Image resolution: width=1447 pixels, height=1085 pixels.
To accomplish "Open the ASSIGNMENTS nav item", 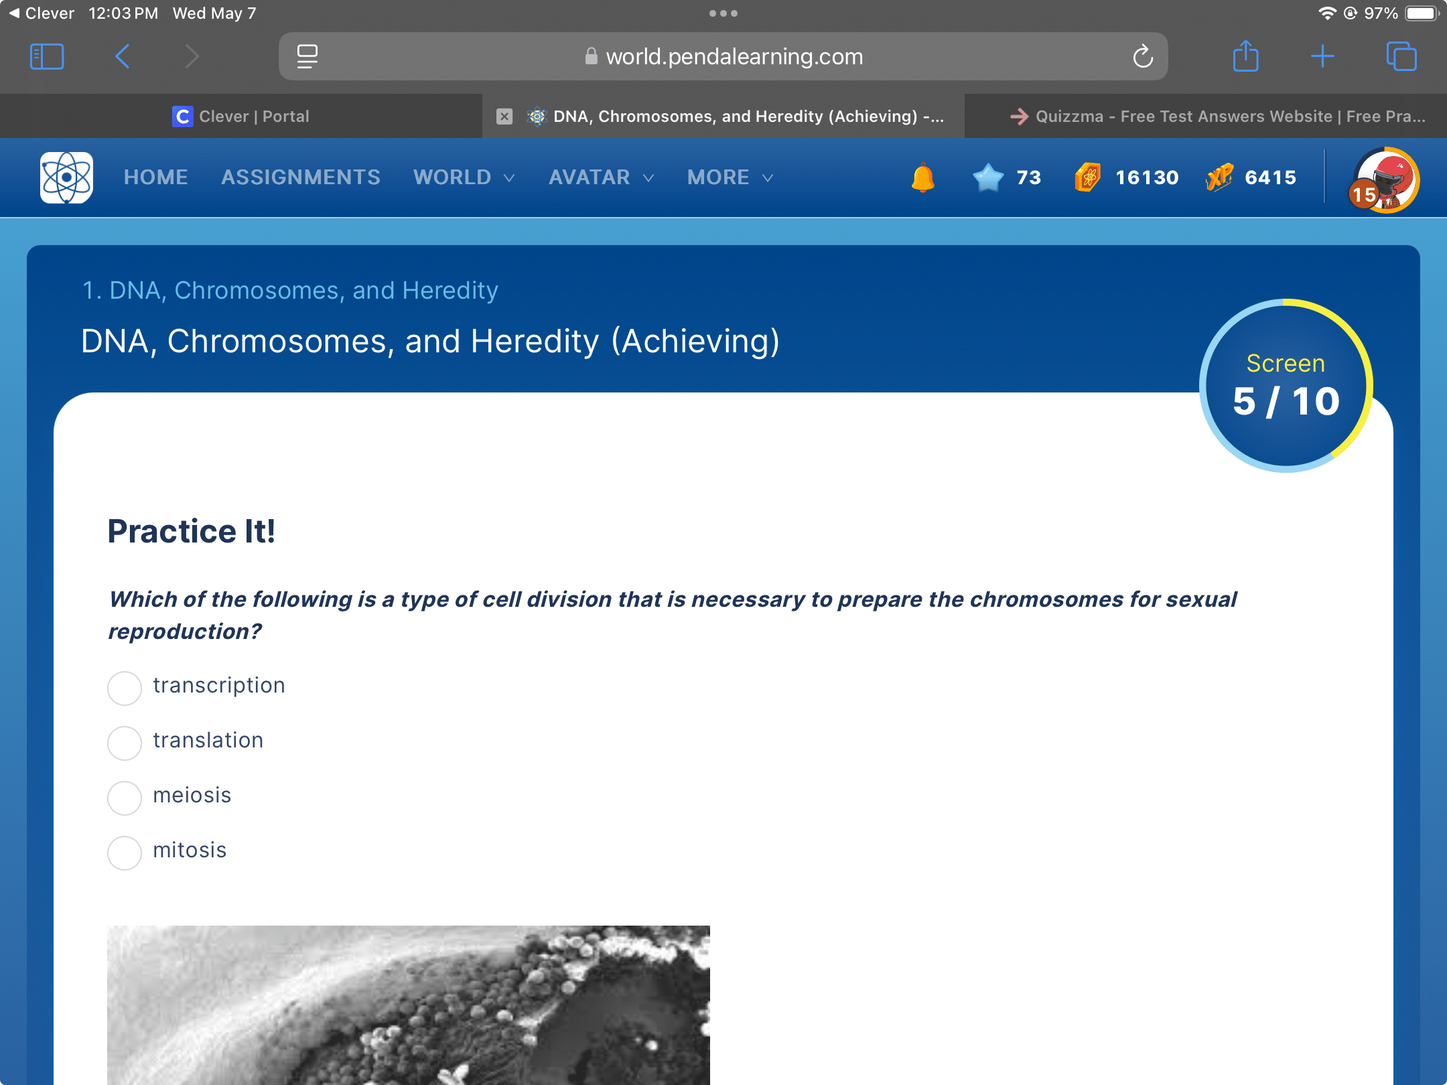I will 301,177.
